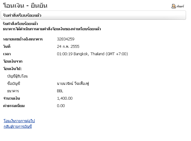Follow the กลับสู่รายการบัญชี link
Screen dimensions: 191x141
(18, 126)
